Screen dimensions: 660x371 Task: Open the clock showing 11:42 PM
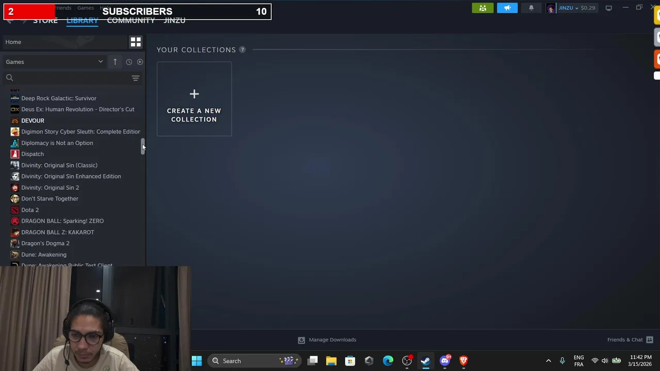click(x=640, y=361)
